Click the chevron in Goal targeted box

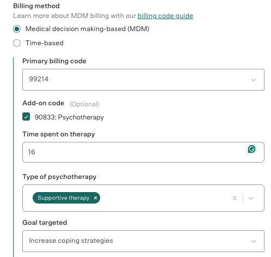254,241
